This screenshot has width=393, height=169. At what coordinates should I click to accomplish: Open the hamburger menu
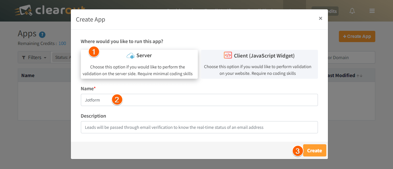372,11
